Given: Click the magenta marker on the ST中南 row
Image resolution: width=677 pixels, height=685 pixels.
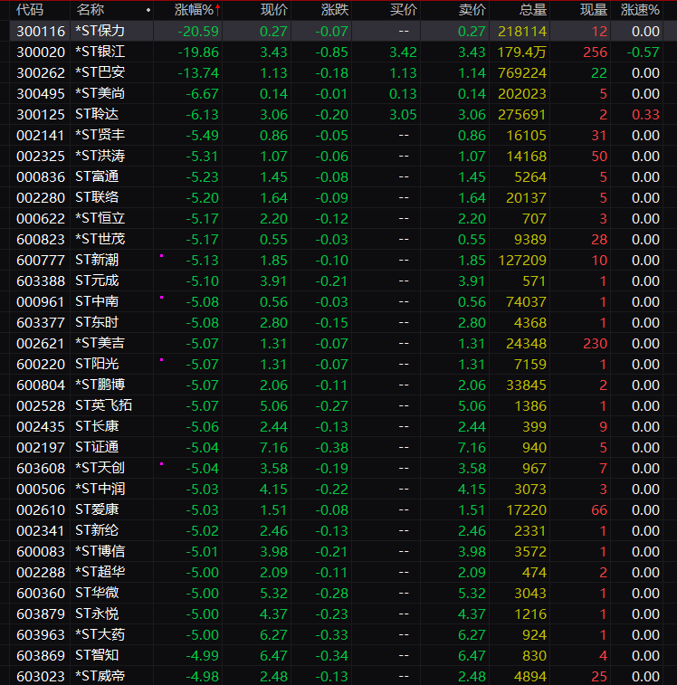Looking at the screenshot, I should pos(161,298).
